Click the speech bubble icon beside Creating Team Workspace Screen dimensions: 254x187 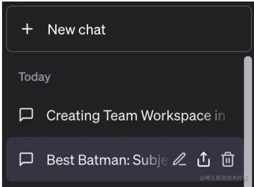pos(26,115)
